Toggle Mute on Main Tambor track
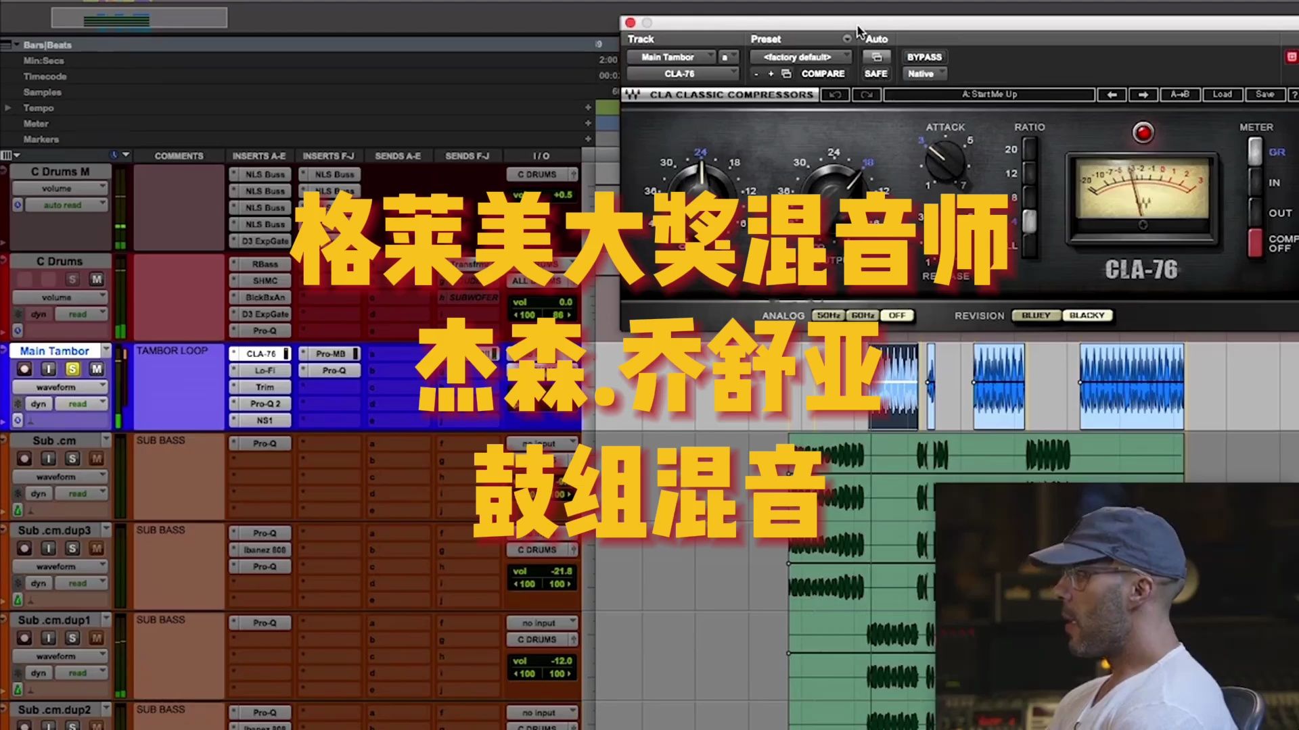Screen dimensions: 1299x730 click(97, 369)
